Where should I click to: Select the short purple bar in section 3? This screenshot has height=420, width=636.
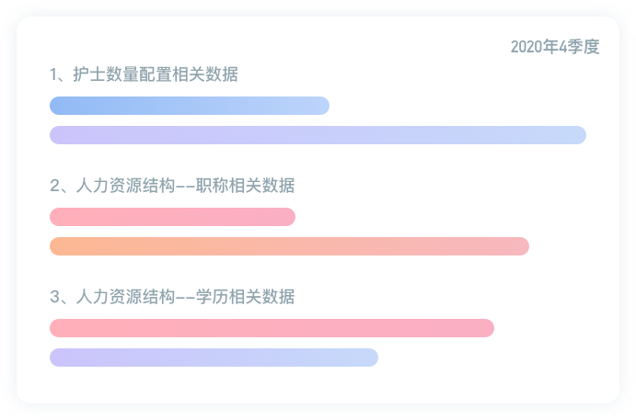click(x=214, y=358)
